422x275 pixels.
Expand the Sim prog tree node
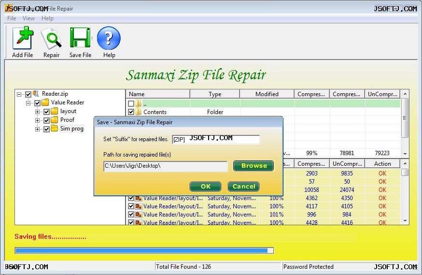point(37,129)
